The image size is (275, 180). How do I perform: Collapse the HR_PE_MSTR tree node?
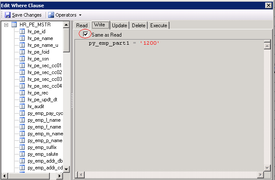click(6, 25)
